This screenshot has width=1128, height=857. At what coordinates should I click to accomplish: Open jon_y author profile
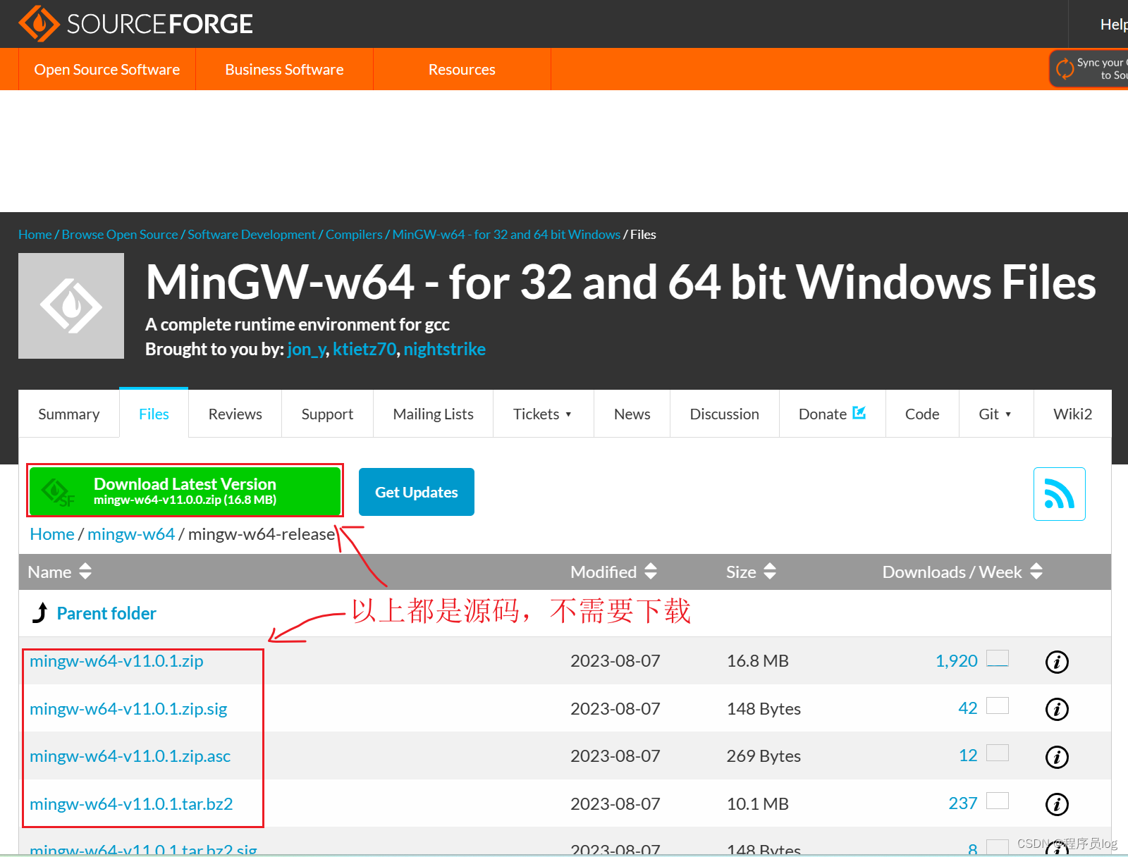pos(307,350)
